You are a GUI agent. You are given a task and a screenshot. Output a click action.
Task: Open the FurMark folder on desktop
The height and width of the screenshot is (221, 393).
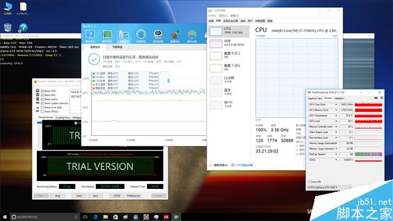(x=23, y=8)
